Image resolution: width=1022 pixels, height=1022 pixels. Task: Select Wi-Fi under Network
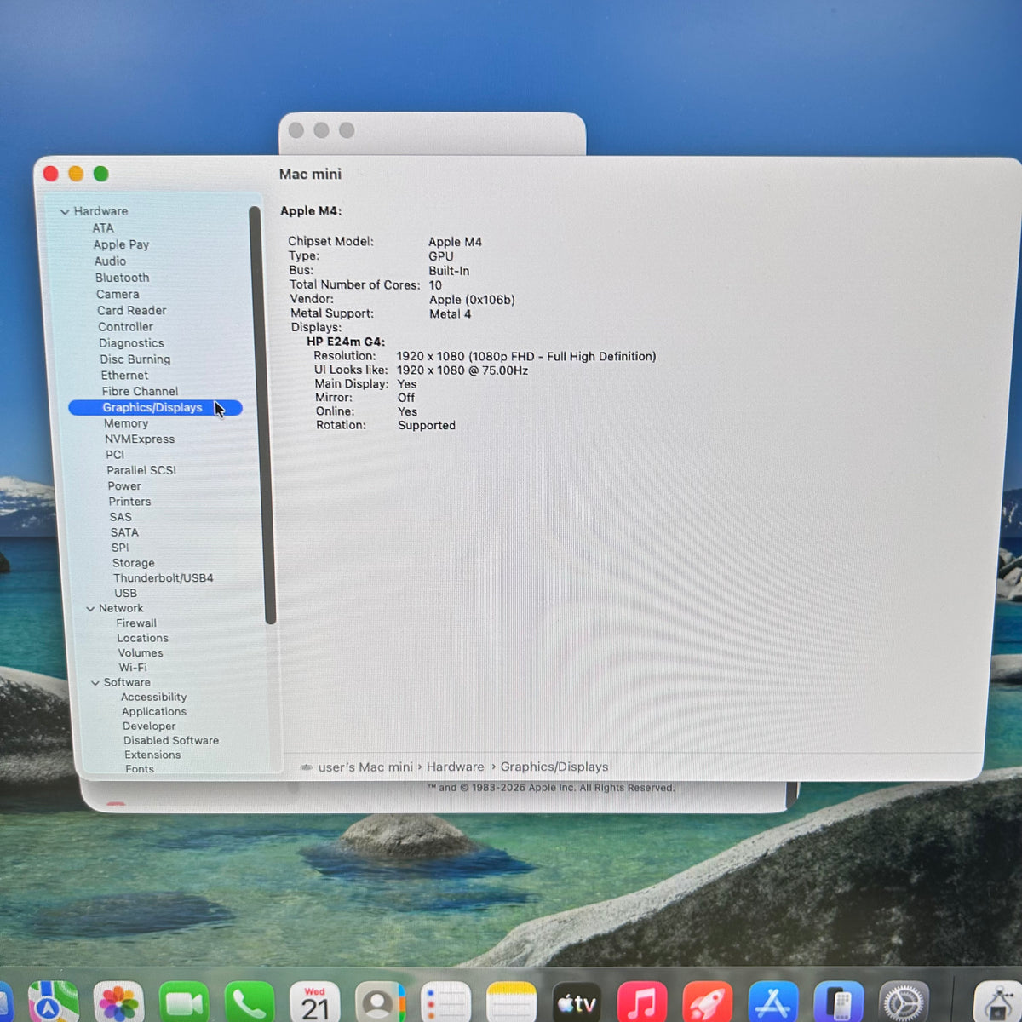pos(133,668)
